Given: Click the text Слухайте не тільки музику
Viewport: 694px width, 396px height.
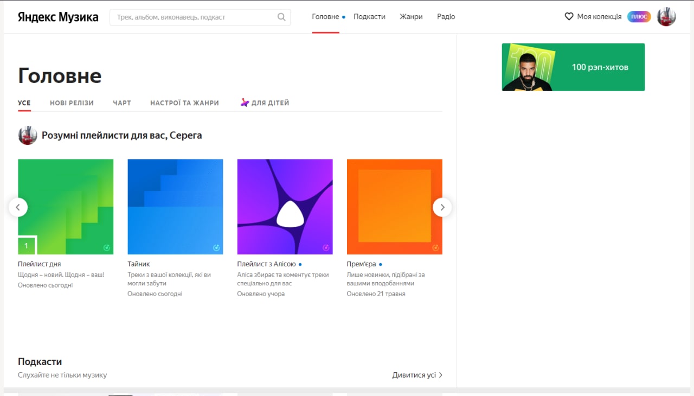Looking at the screenshot, I should (62, 375).
